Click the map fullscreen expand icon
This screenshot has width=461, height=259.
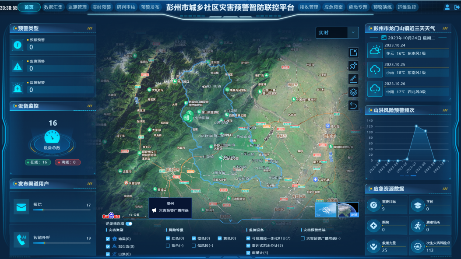353,53
